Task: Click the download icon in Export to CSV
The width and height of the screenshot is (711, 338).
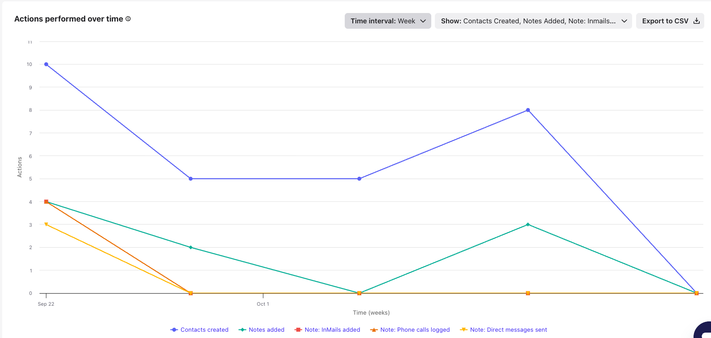Action: point(697,21)
